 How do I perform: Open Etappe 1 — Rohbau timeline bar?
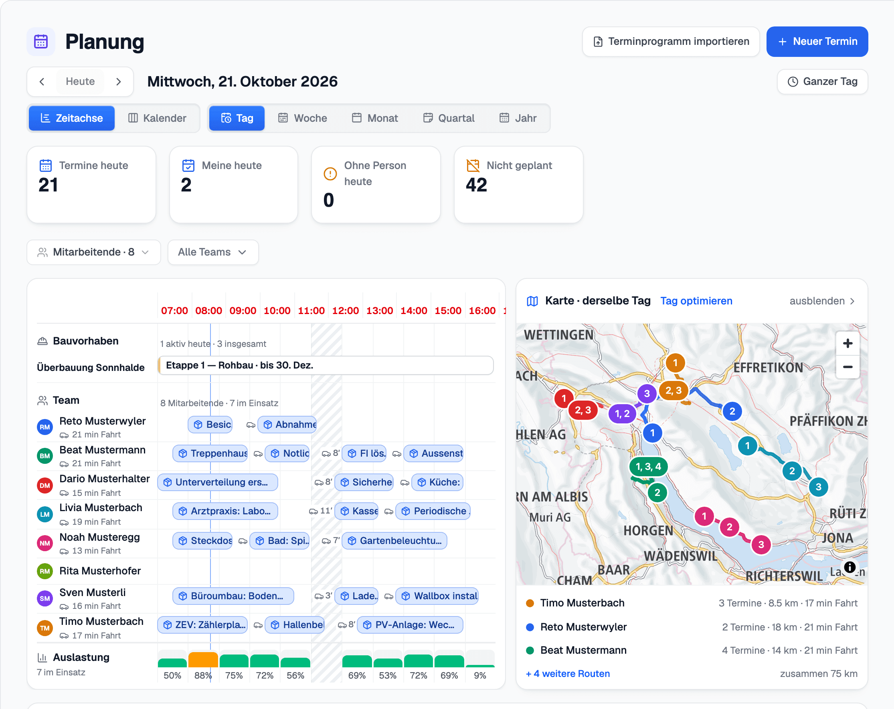tap(326, 365)
